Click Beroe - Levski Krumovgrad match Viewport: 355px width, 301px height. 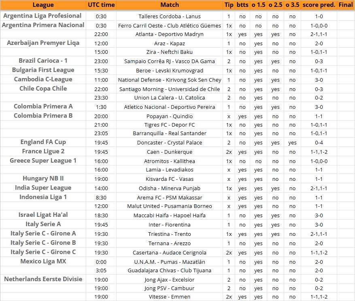click(170, 71)
